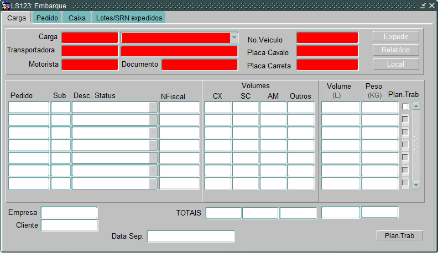Click the first row Volume (L) field

[341, 107]
